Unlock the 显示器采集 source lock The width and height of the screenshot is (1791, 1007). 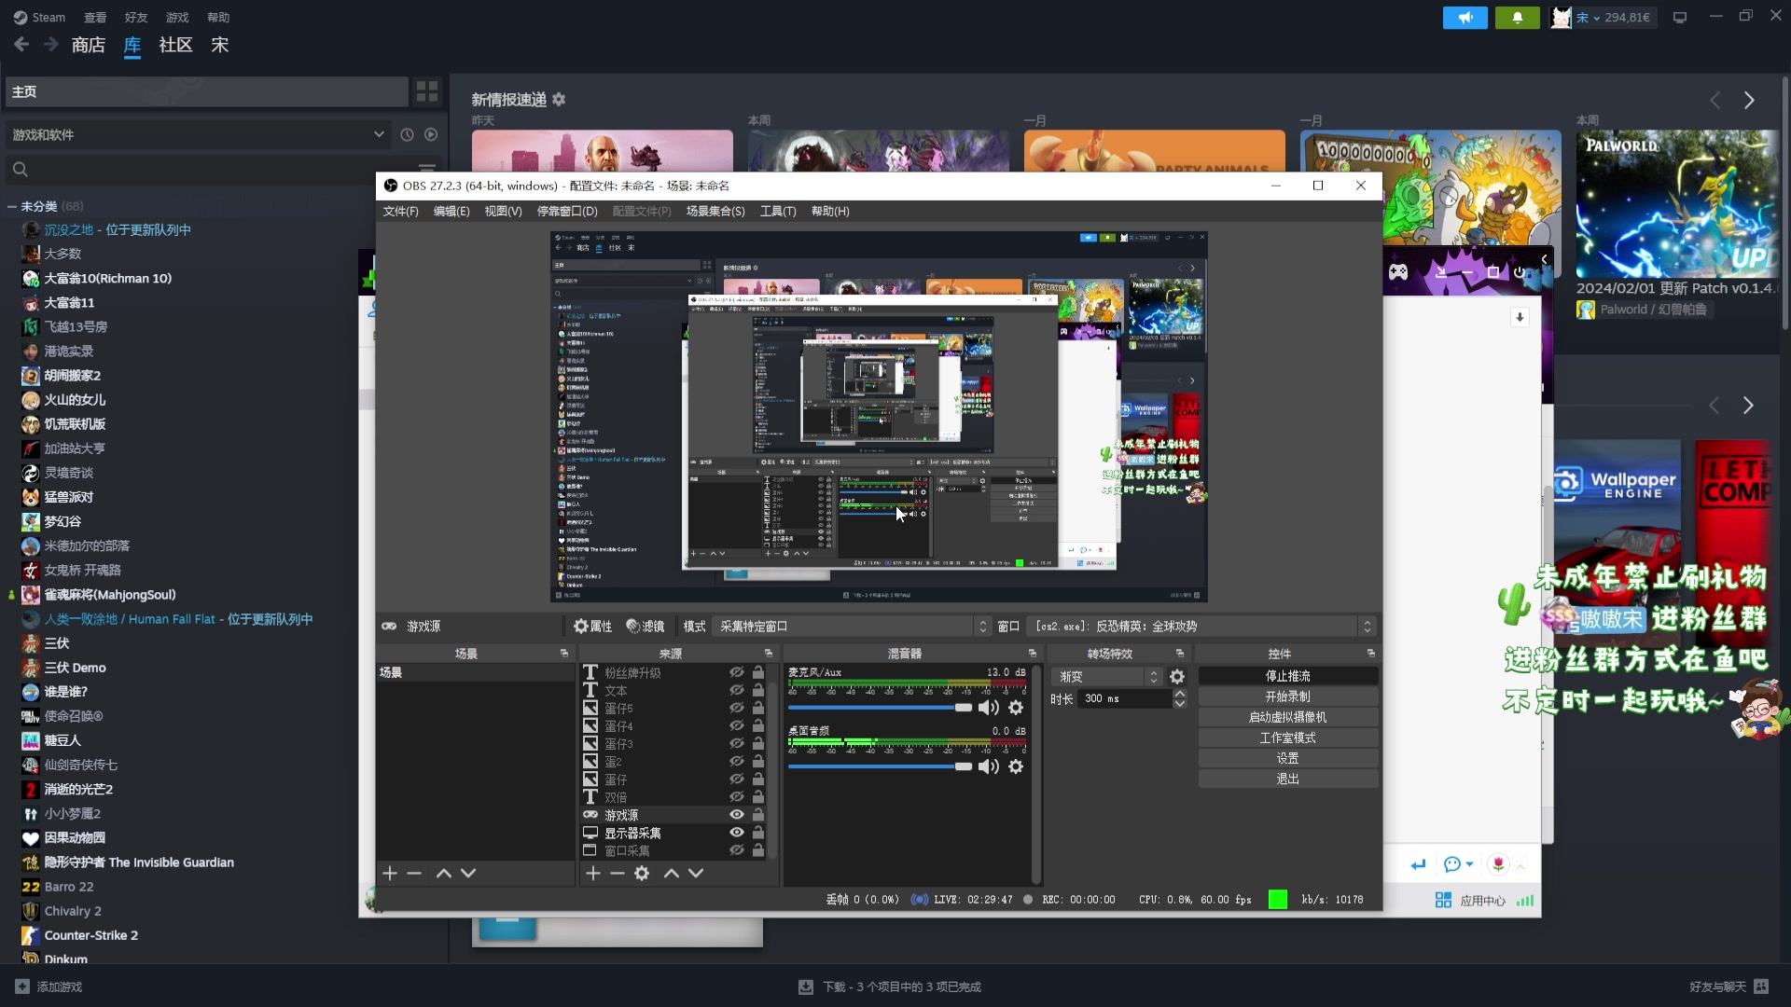click(758, 833)
